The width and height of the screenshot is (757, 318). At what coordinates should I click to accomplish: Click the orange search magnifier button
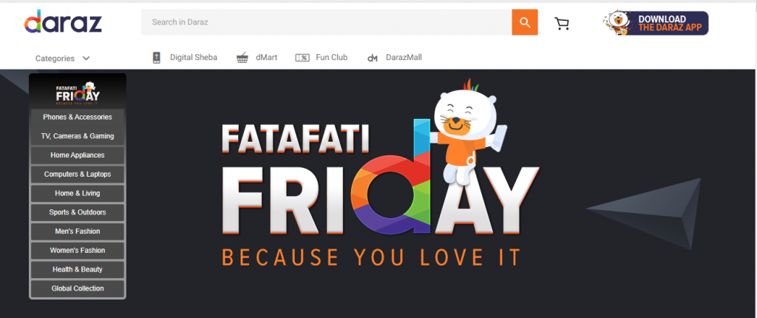pos(525,22)
